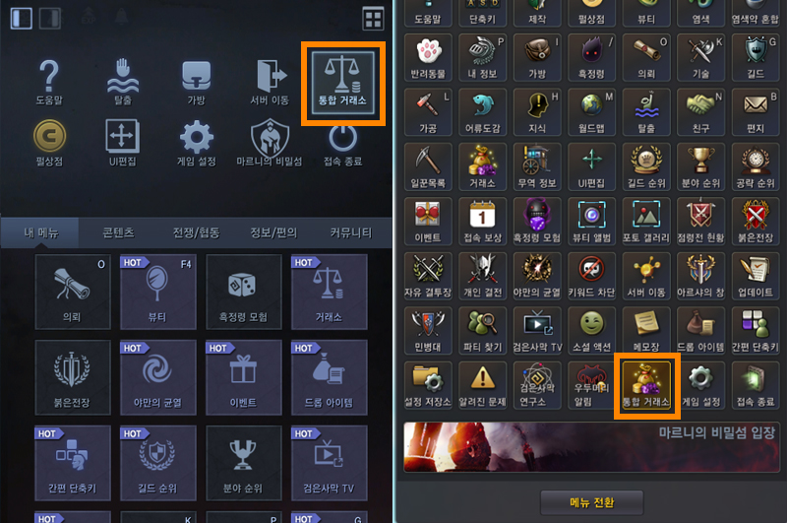Open the 펄상점 gold coin icon
The width and height of the screenshot is (787, 523).
pyautogui.click(x=49, y=143)
